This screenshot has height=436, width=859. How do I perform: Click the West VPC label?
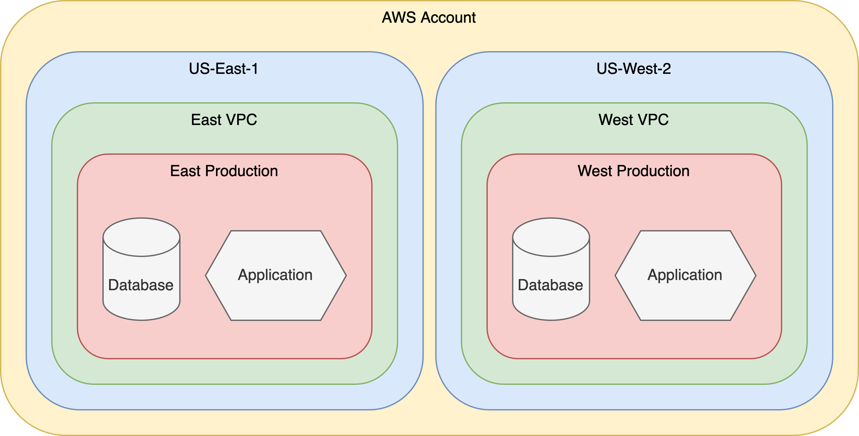634,120
